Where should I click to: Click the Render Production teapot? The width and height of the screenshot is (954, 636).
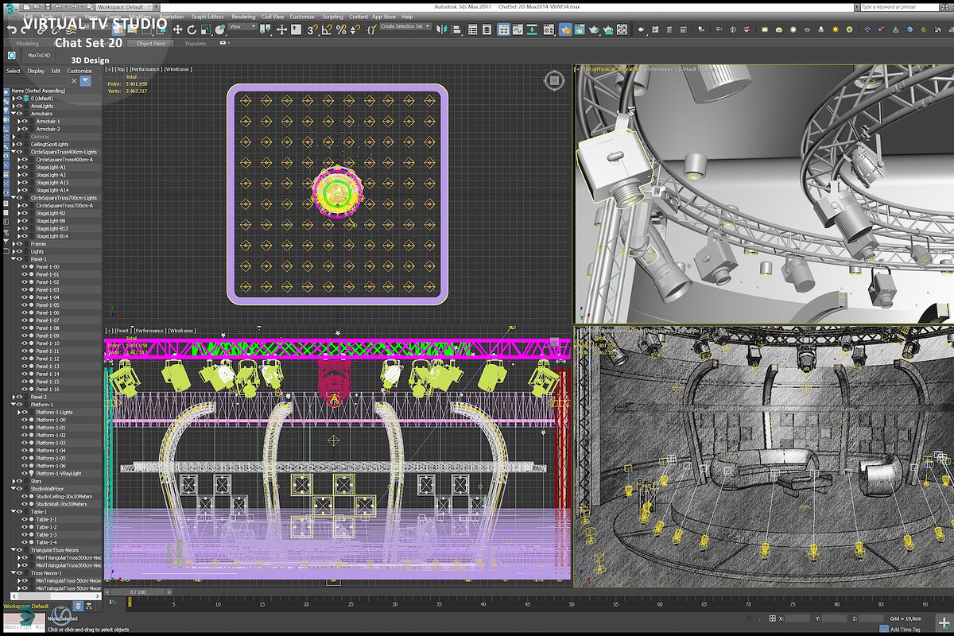(x=594, y=29)
